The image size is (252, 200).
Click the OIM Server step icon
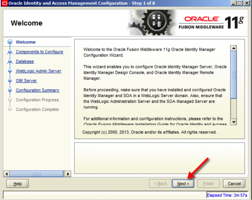tap(10, 81)
